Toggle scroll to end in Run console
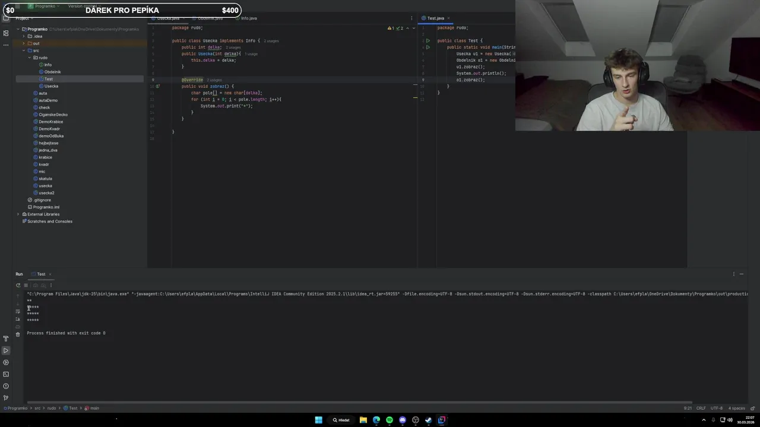 18,319
